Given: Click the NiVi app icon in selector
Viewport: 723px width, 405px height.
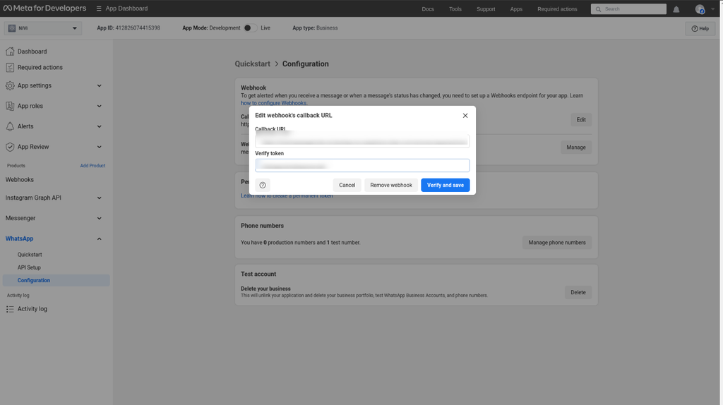Looking at the screenshot, I should click(x=12, y=28).
